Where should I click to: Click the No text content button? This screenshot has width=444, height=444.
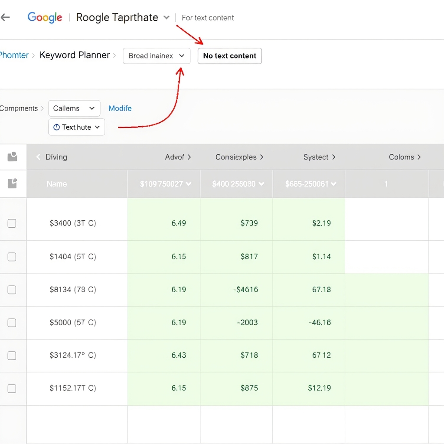pyautogui.click(x=230, y=56)
